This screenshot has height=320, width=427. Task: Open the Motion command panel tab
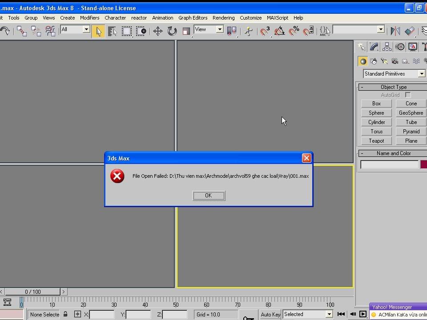pos(400,47)
